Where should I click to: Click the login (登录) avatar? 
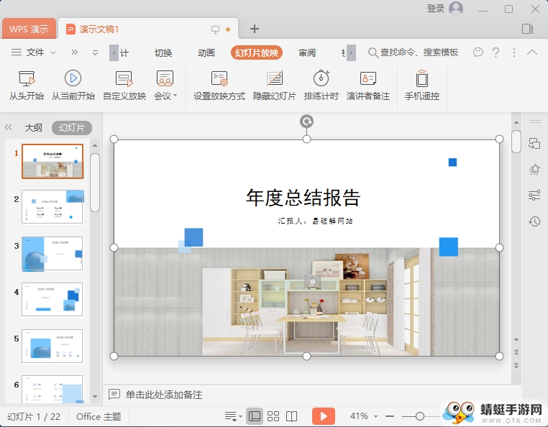[x=456, y=8]
